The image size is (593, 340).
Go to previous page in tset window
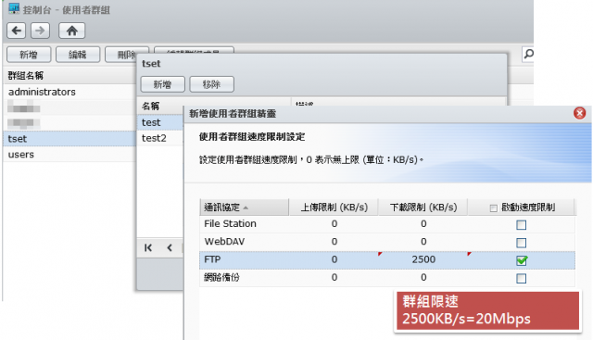pos(170,247)
